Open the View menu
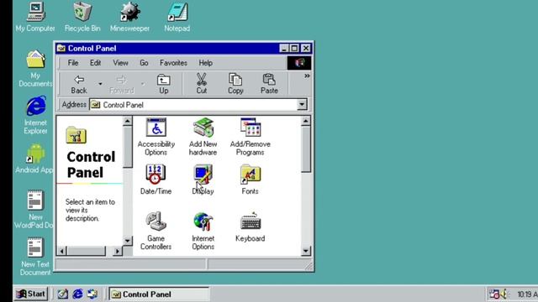The height and width of the screenshot is (302, 538). point(120,63)
